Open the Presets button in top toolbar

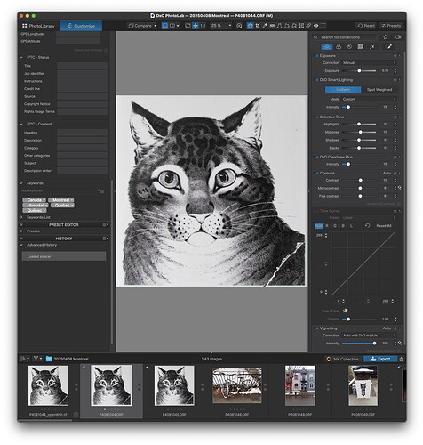391,26
